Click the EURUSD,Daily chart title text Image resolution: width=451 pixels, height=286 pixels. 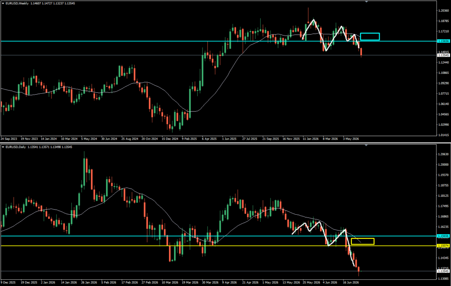(x=15, y=147)
